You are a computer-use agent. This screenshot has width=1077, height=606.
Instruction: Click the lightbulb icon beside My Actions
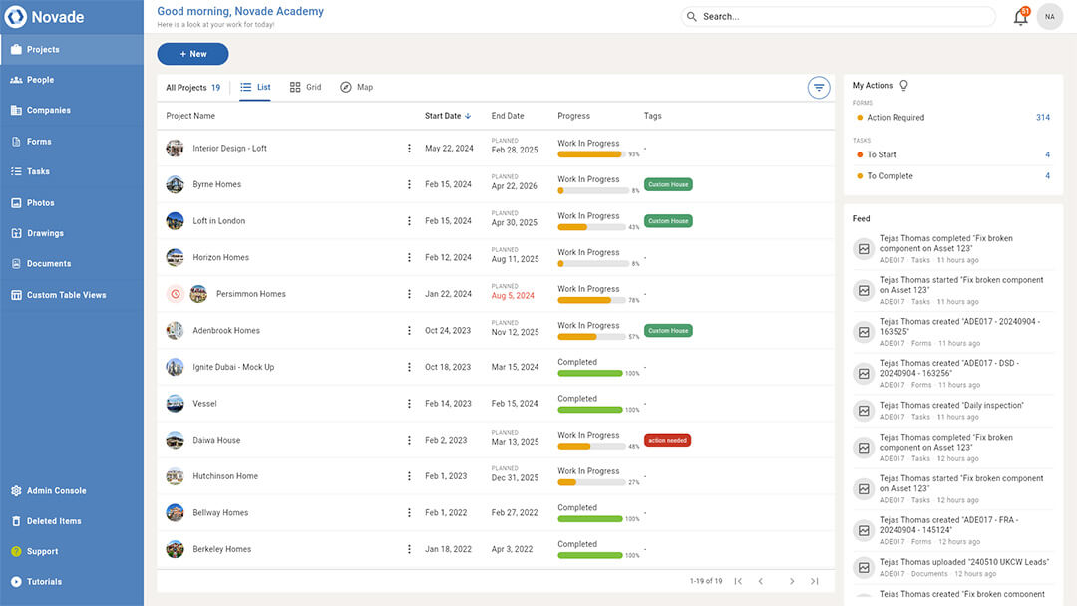click(903, 85)
